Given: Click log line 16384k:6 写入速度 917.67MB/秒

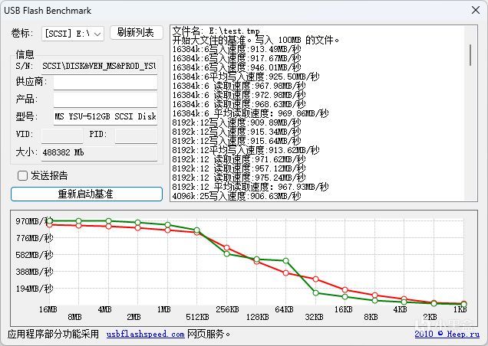Looking at the screenshot, I should pyautogui.click(x=236, y=58).
